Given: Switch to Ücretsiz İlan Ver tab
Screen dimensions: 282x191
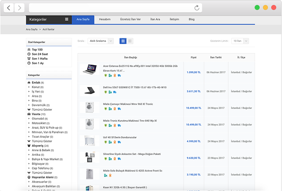Looking at the screenshot, I should [130, 19].
